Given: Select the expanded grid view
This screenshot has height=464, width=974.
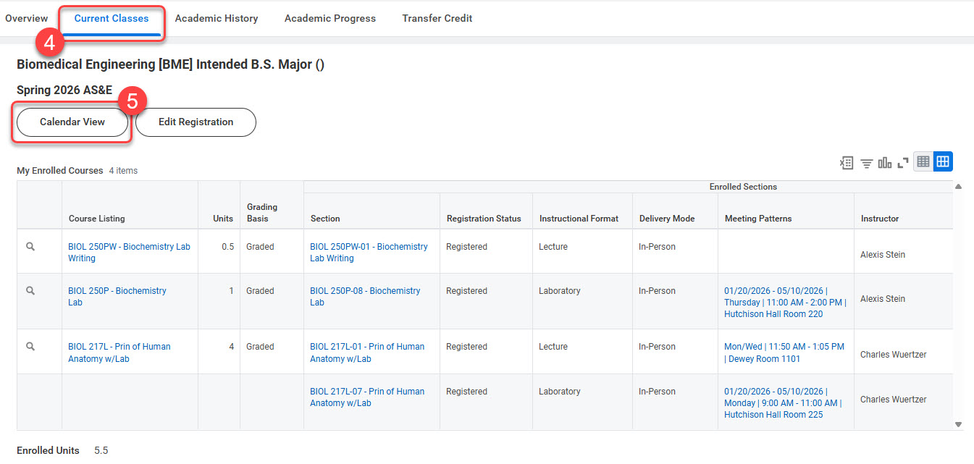Looking at the screenshot, I should (942, 161).
